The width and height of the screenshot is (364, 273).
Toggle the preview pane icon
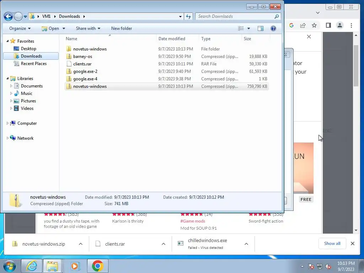[261, 28]
